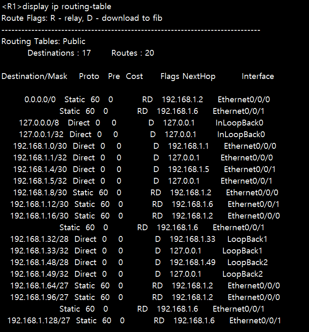The image size is (309, 332).
Task: Click destination 192.168.1.5/32
Action: 40,181
